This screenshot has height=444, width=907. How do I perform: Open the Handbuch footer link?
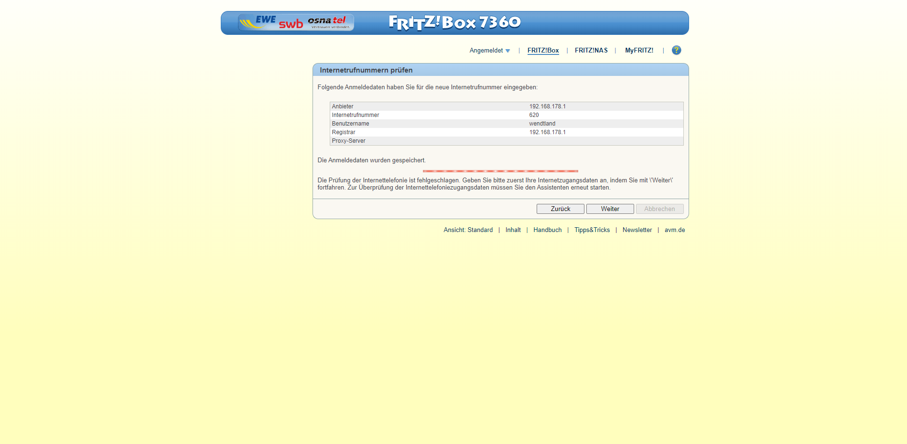click(x=548, y=230)
